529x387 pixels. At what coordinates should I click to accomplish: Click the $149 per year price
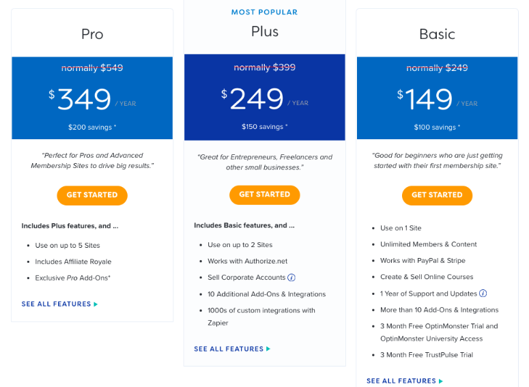[x=437, y=99]
